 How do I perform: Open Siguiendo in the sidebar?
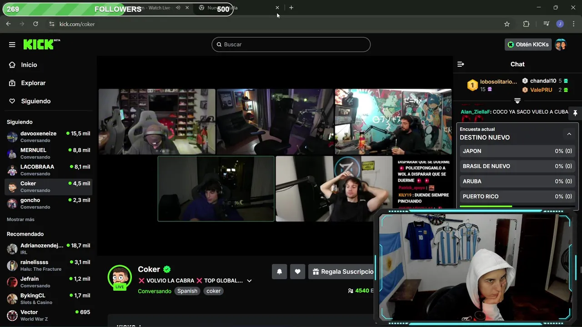coord(35,101)
